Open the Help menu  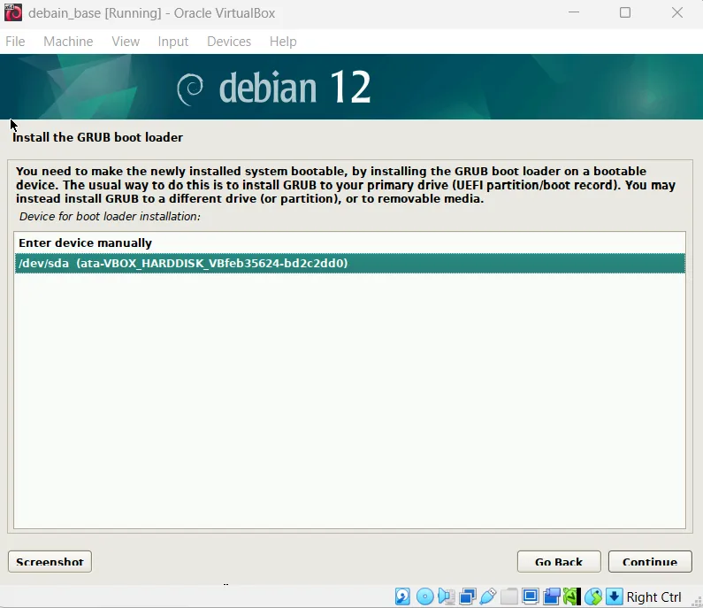tap(283, 42)
